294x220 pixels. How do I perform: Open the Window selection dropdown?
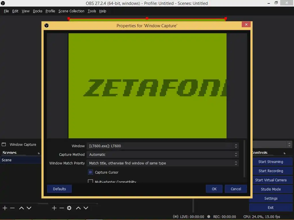tap(163, 146)
